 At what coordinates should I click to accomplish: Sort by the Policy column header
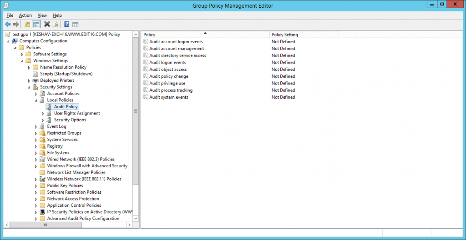205,35
